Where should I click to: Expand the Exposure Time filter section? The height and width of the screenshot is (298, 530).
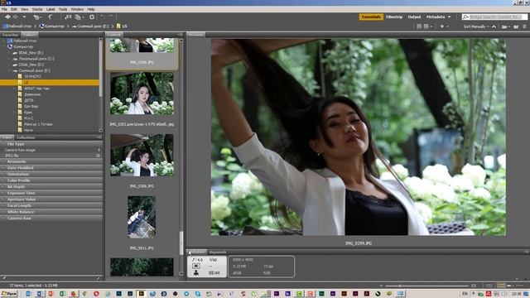click(51, 193)
